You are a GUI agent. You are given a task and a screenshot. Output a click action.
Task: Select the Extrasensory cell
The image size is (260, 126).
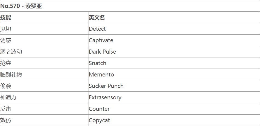105,97
